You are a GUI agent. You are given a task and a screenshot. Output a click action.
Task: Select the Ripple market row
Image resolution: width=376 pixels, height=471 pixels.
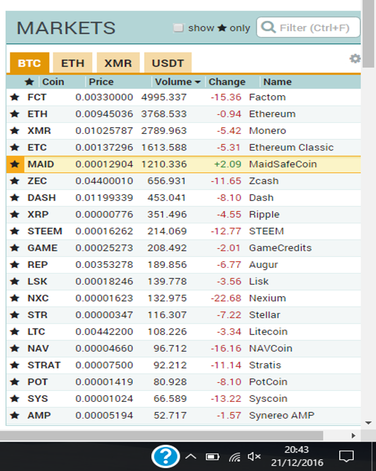tap(183, 215)
